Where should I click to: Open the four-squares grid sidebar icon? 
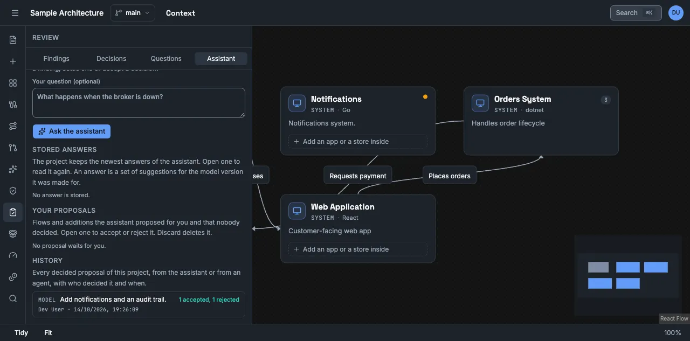point(13,83)
